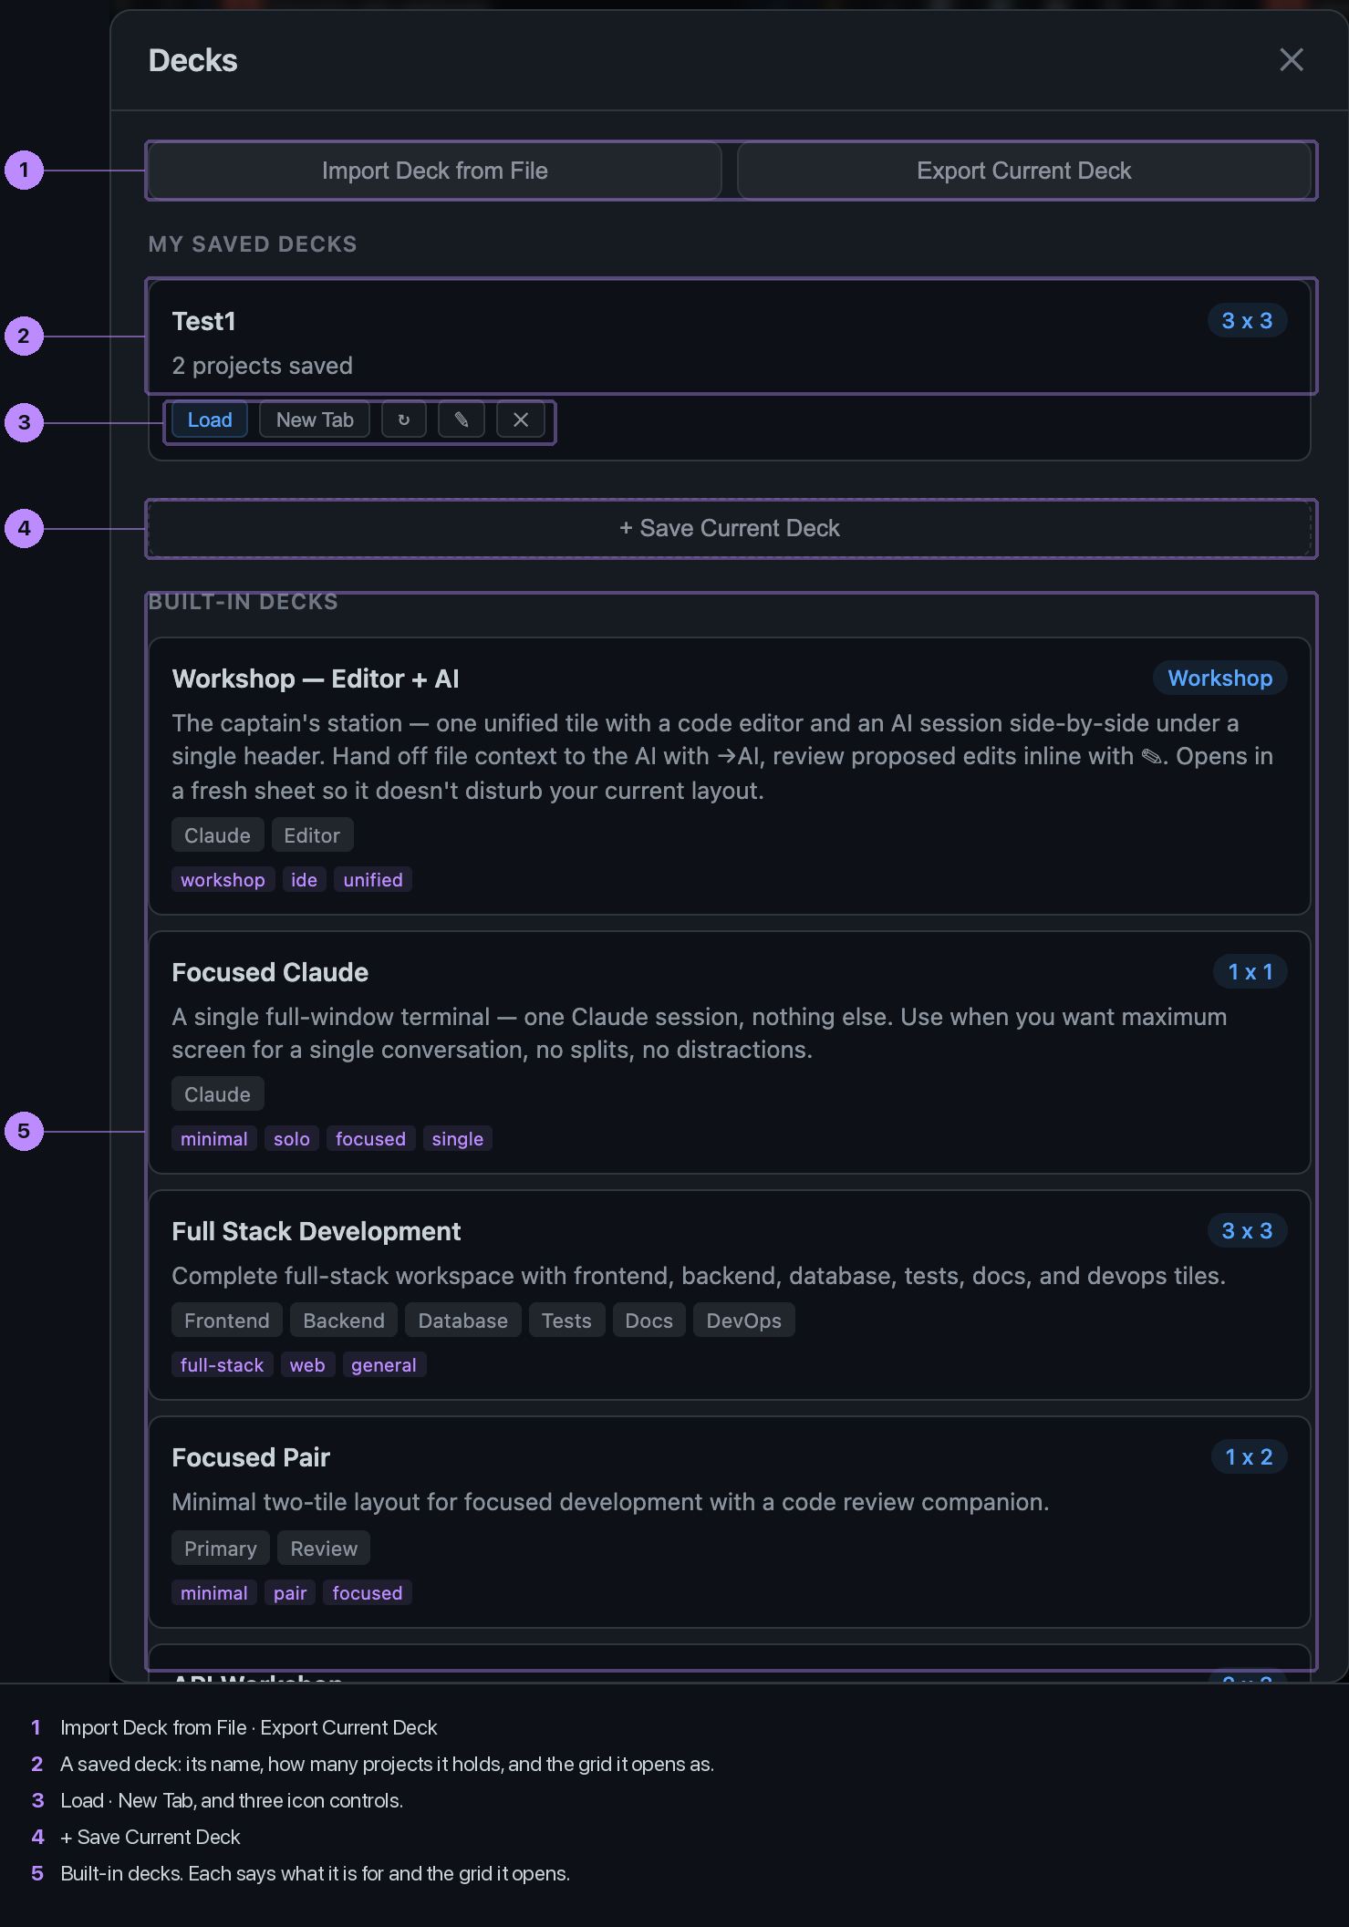This screenshot has height=1927, width=1349.
Task: Select the web tag
Action: [x=307, y=1365]
